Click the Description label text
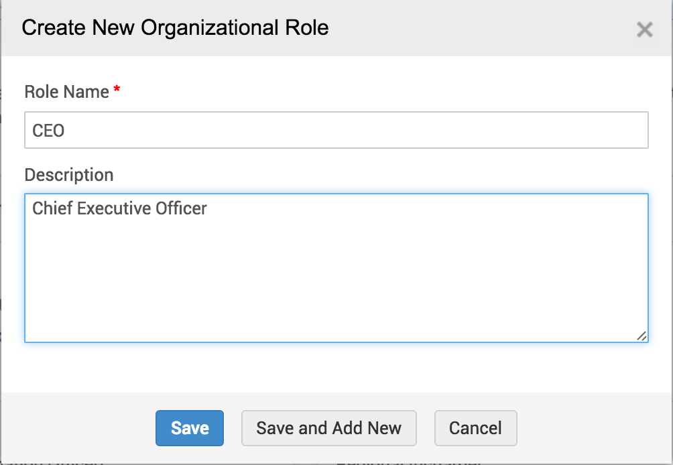The image size is (673, 465). pyautogui.click(x=69, y=175)
